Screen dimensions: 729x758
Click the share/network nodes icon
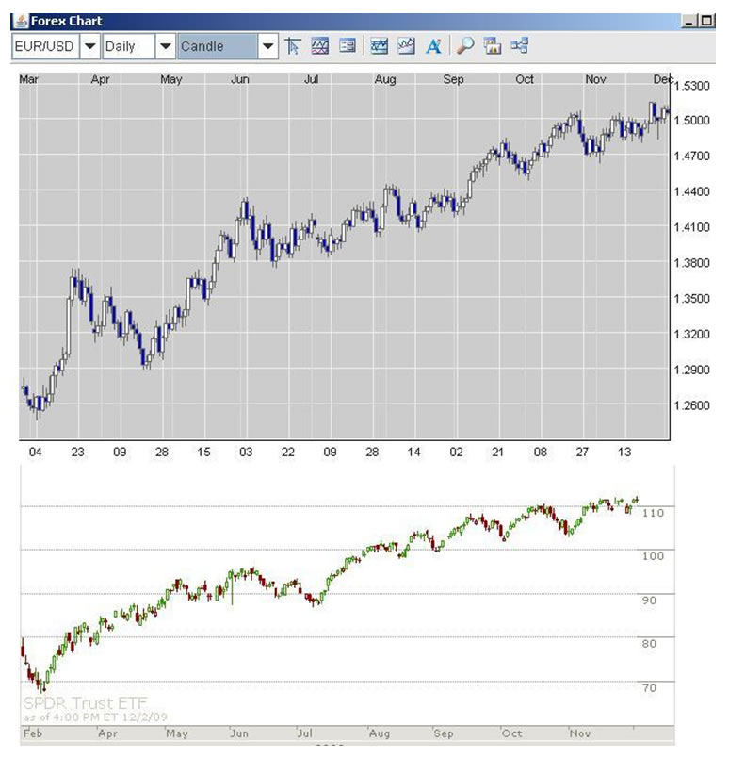pos(519,46)
